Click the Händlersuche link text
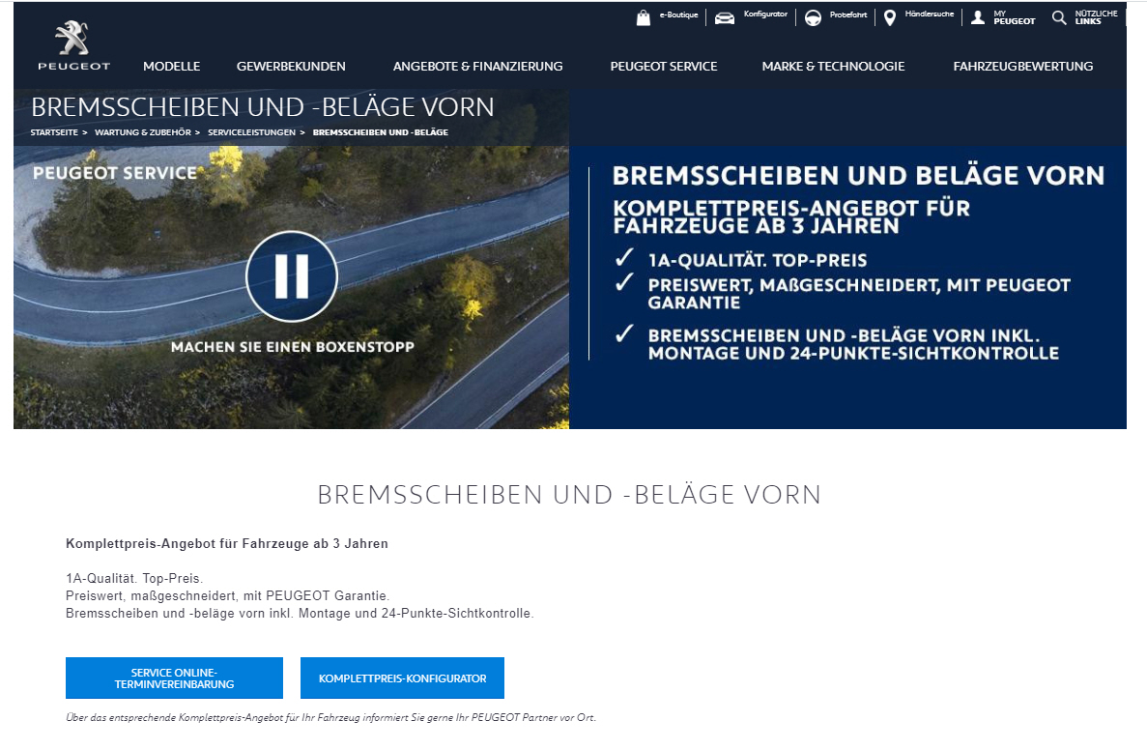Image resolution: width=1147 pixels, height=750 pixels. coord(929,14)
